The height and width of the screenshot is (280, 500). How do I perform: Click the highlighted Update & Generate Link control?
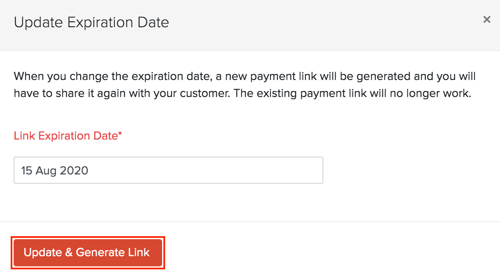[87, 252]
